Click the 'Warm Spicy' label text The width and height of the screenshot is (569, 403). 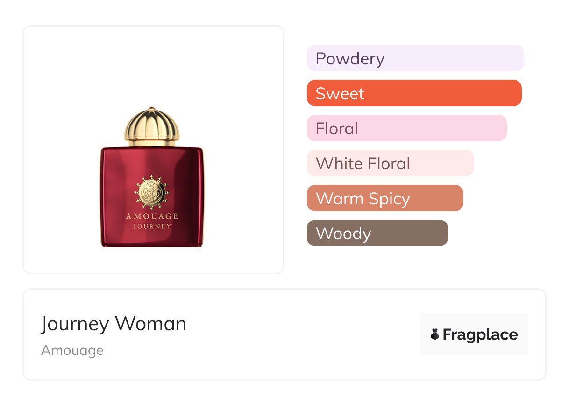(x=363, y=199)
